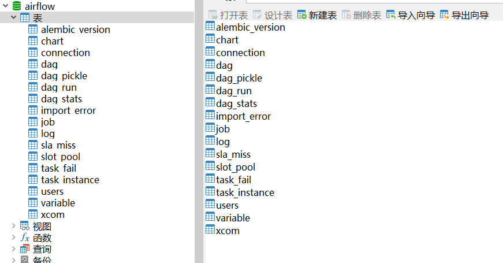Screen dimensions: 503x263
Task: Click the New Table (新建表) toolbar icon
Action: click(x=302, y=14)
